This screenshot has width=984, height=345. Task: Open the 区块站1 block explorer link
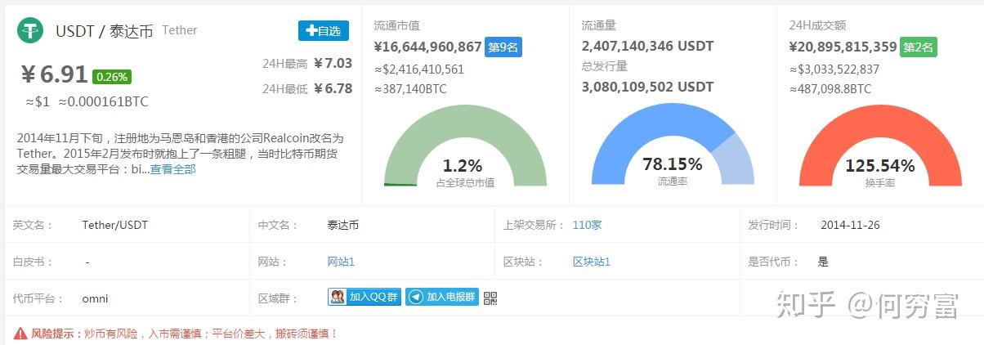[591, 262]
